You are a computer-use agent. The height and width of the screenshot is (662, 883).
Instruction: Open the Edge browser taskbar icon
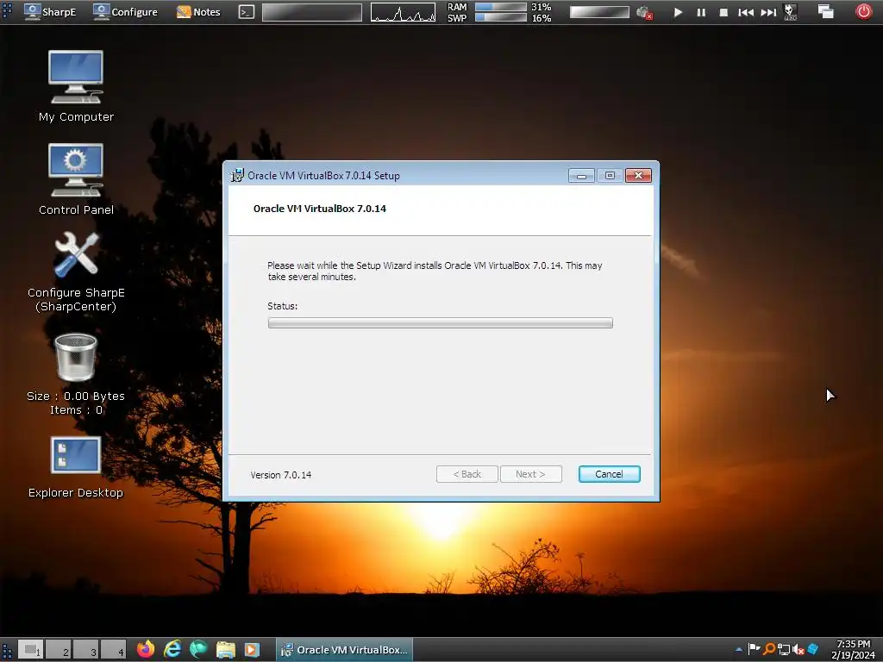point(199,649)
